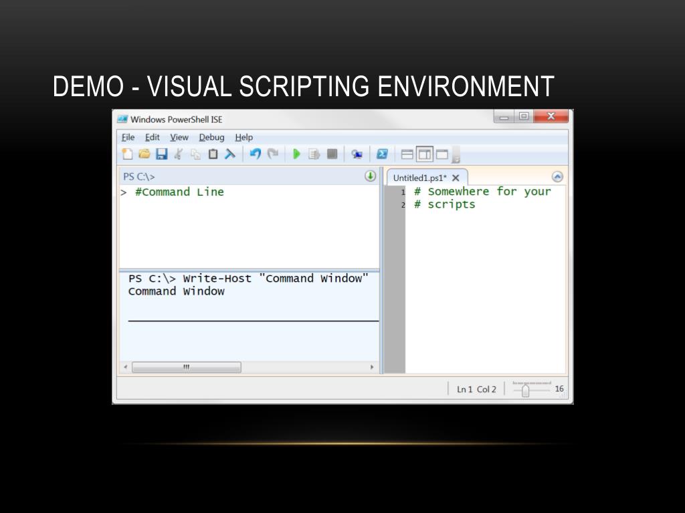Click the right scroll arrow of output pane
This screenshot has height=513, width=685.
click(372, 367)
